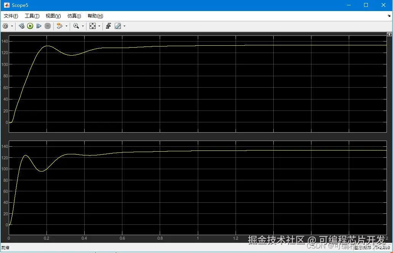Expand the signal selector dropdown arrow
The height and width of the screenshot is (253, 393).
pyautogui.click(x=66, y=26)
